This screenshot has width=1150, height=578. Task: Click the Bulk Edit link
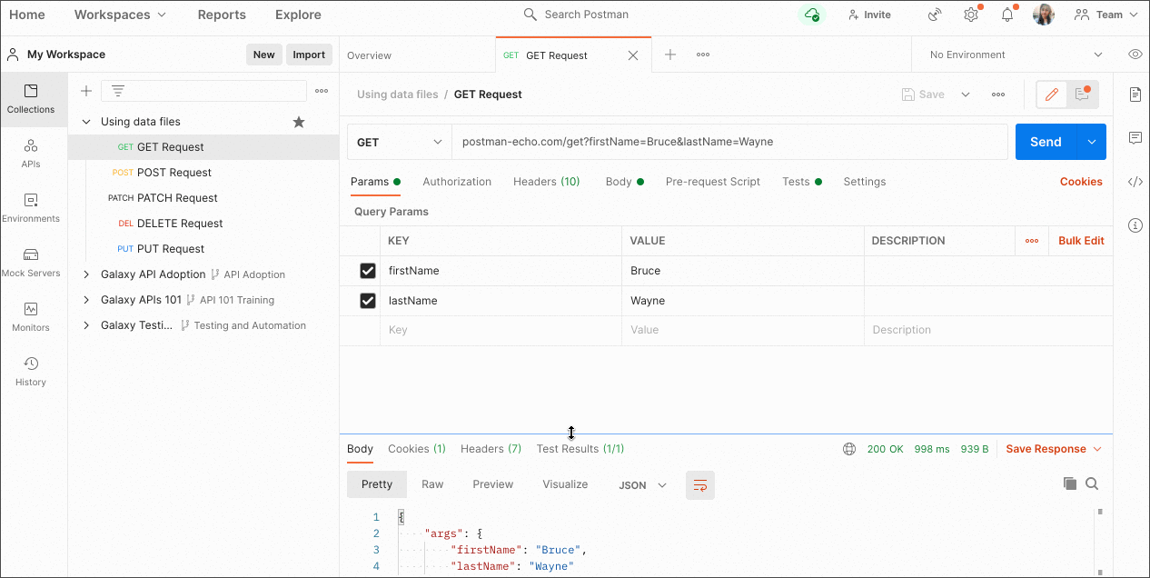[1081, 241]
